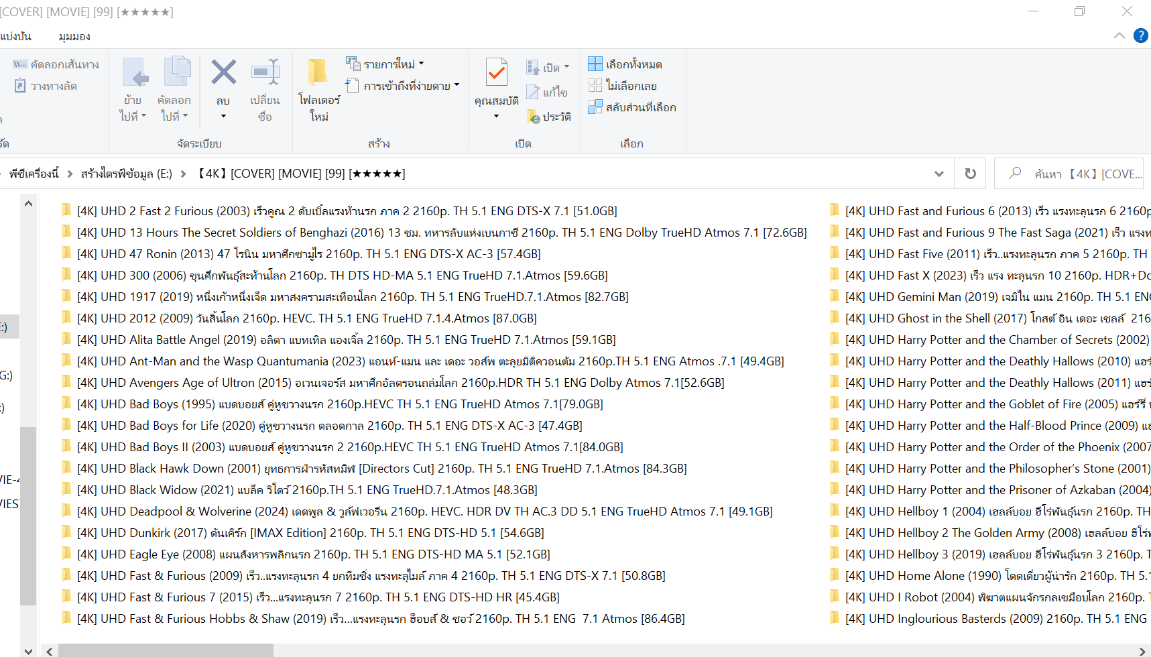Click New item (รายการใหม่) icon
This screenshot has width=1151, height=657.
[353, 64]
